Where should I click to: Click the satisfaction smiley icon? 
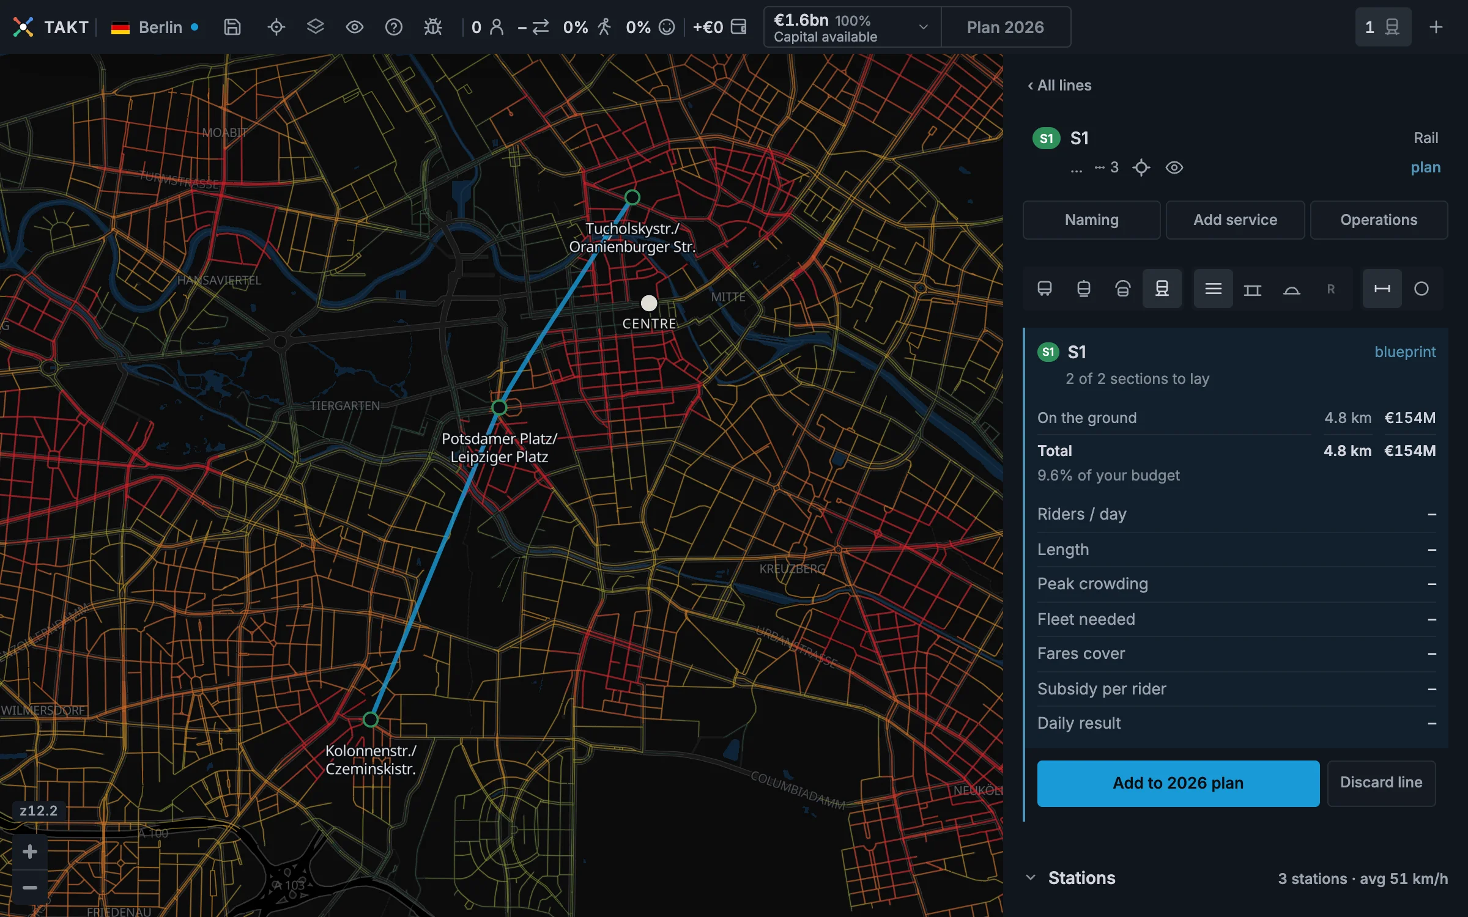point(667,27)
